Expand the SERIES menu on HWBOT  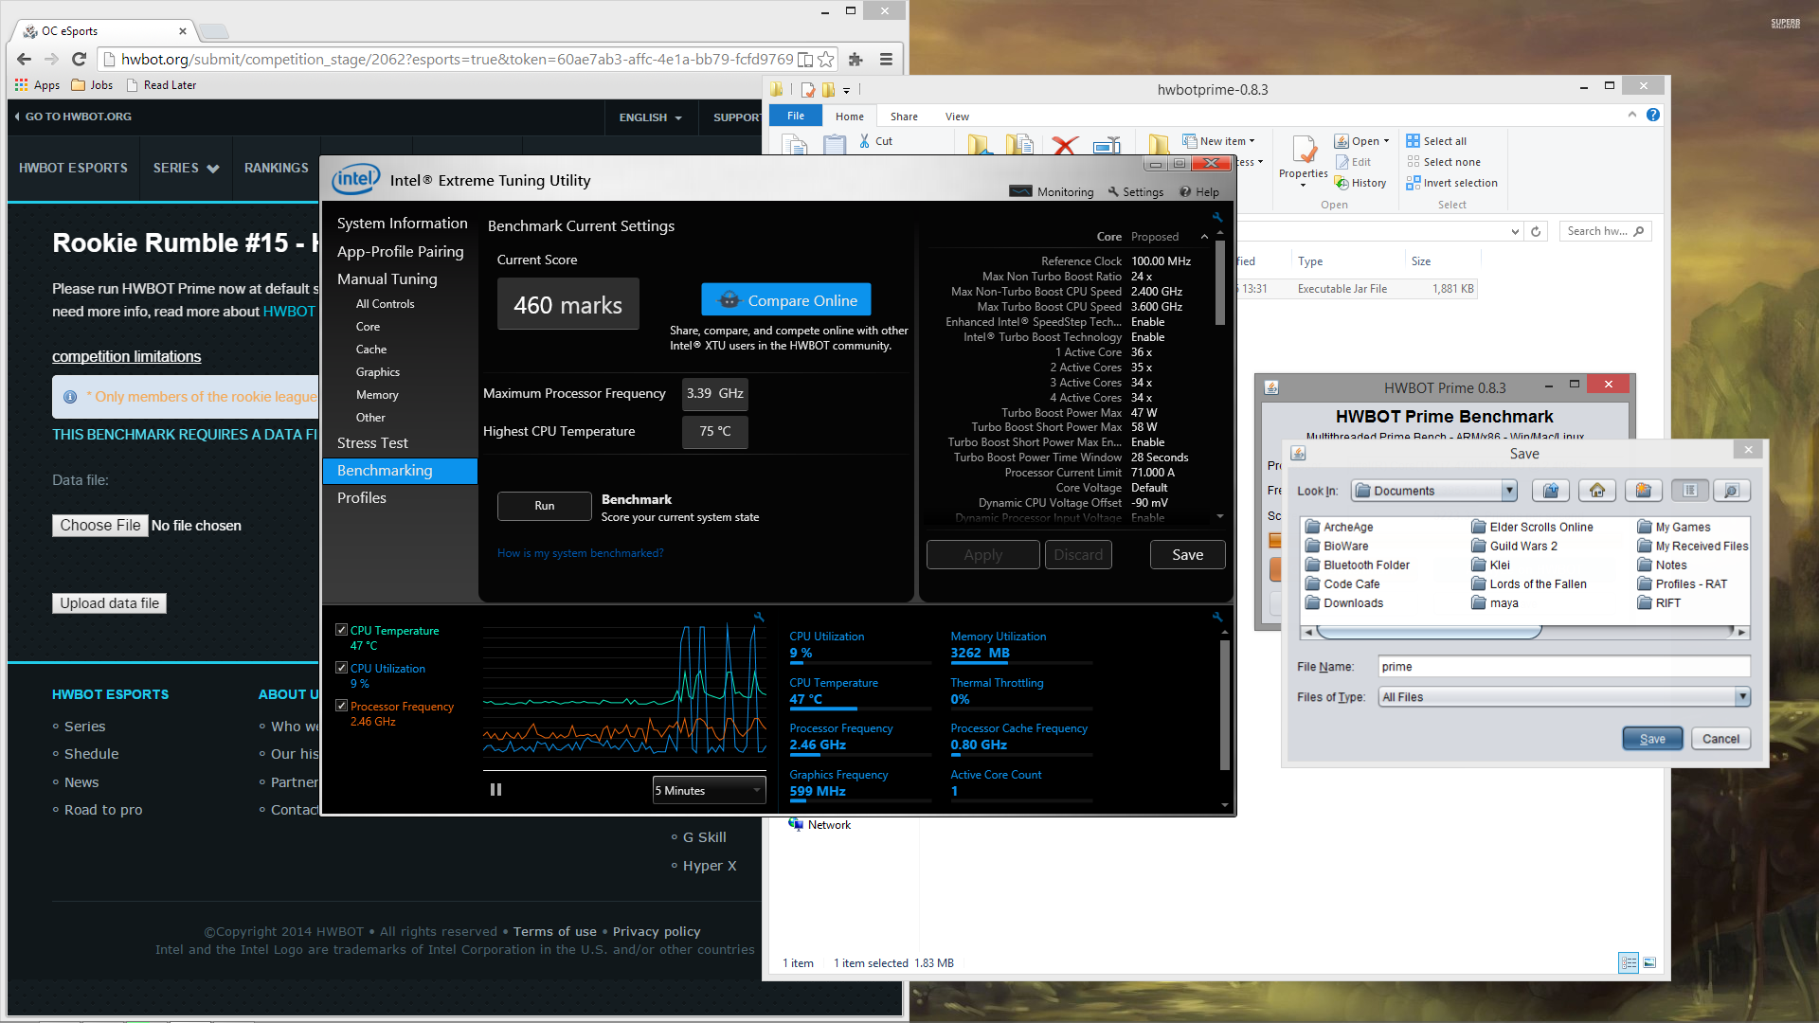pos(186,168)
